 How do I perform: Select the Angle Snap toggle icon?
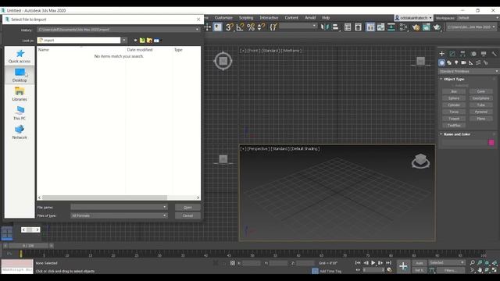pos(240,27)
